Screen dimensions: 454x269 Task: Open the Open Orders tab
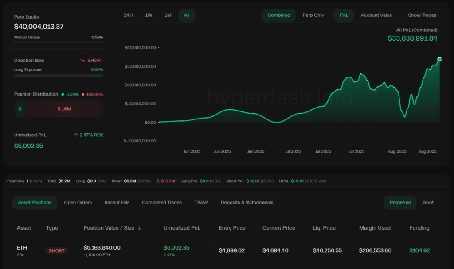pos(78,203)
